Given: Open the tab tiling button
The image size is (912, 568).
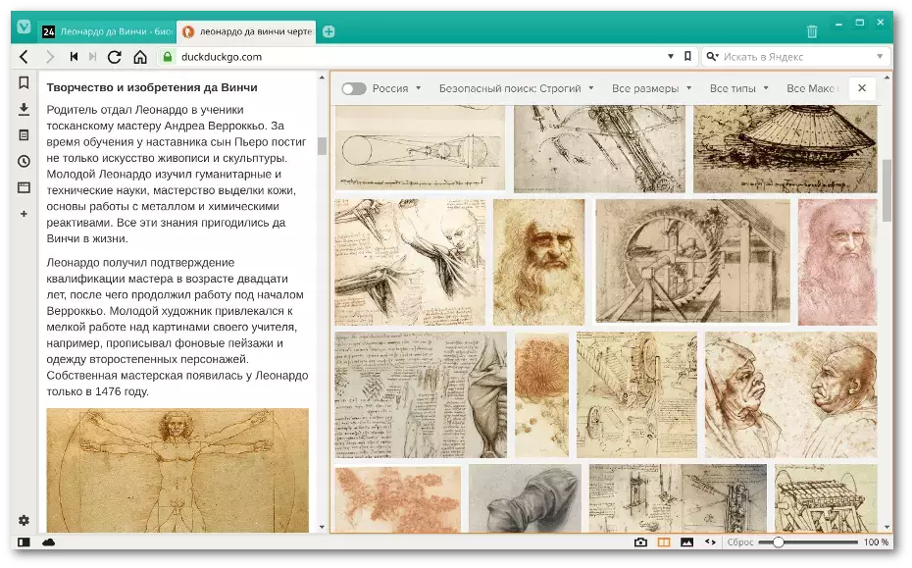Looking at the screenshot, I should point(664,542).
